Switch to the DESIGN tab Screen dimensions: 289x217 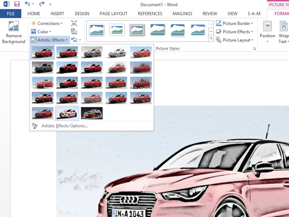82,14
